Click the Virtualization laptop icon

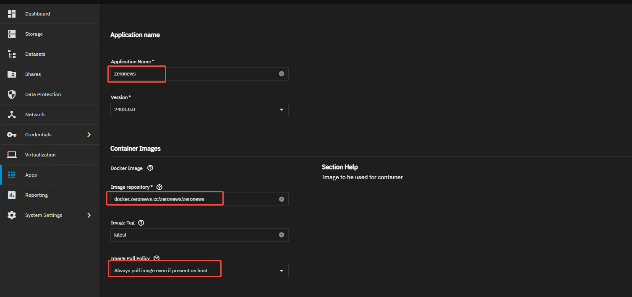pyautogui.click(x=12, y=155)
